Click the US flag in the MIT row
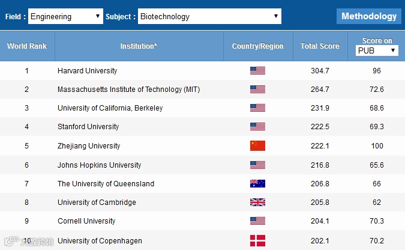This screenshot has height=250, width=405. 257,90
